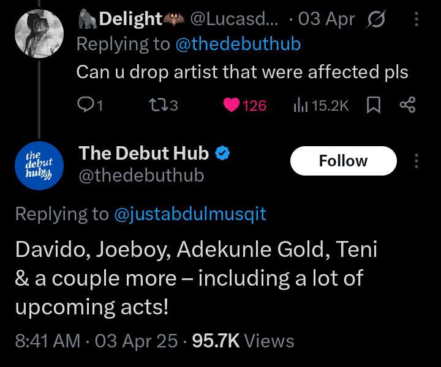
Task: Reply to Delight's comment
Action: click(90, 106)
